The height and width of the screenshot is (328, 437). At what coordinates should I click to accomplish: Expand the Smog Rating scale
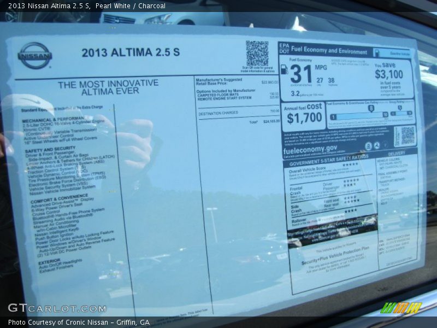[x=400, y=114]
